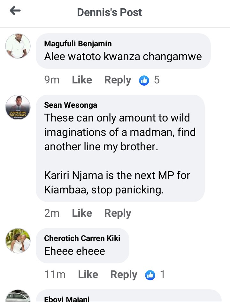Select the "Eheee eheee" comment text
Screen dimensions: 230x304
(x=75, y=251)
